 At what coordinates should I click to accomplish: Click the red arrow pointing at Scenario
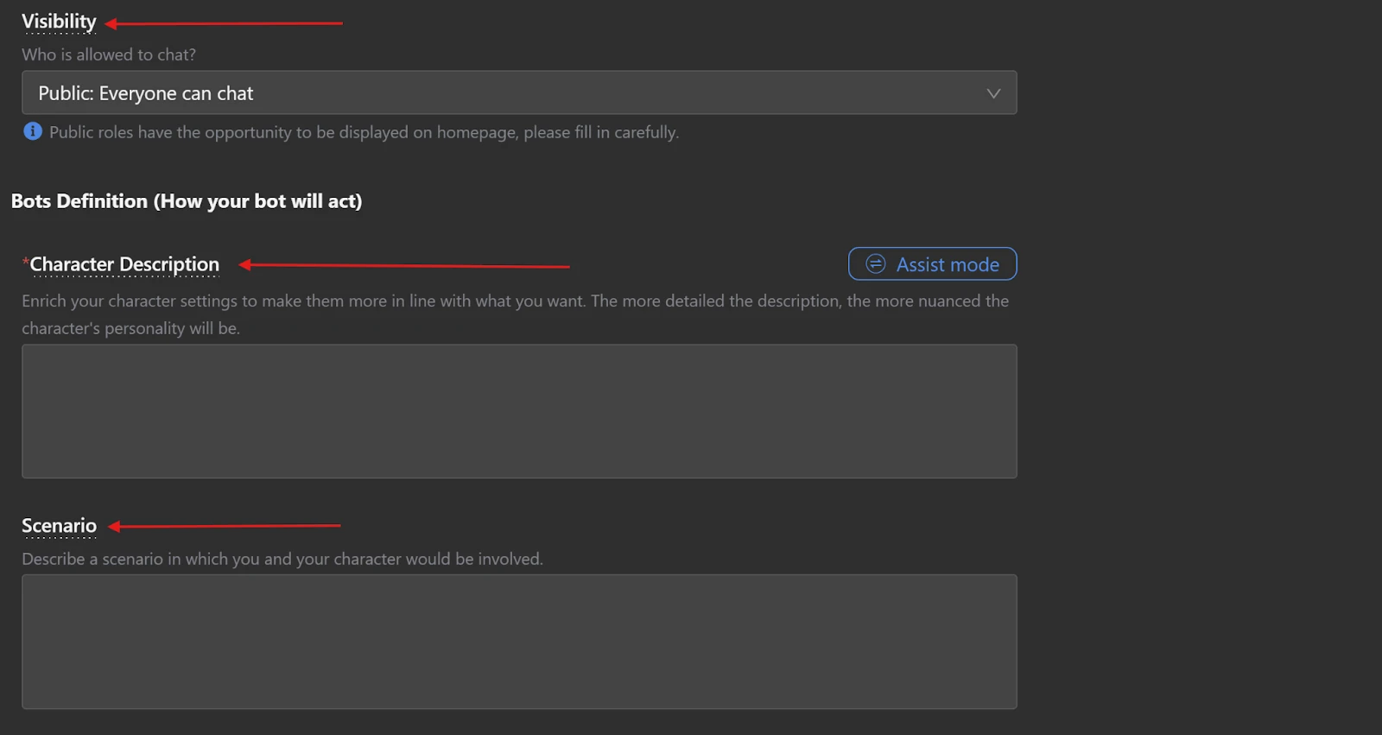point(225,525)
